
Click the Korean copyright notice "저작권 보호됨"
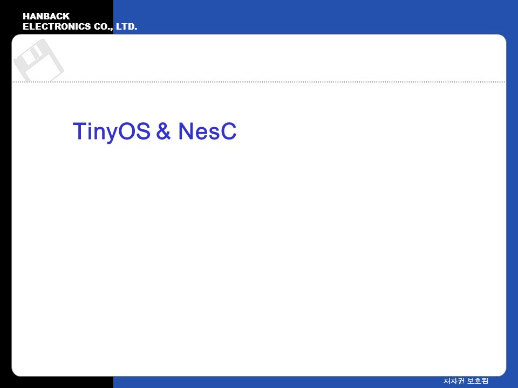[x=466, y=381]
